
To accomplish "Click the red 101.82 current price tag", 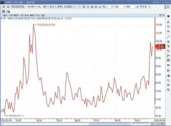I will pos(160,46).
